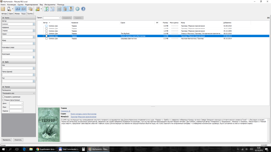Screen dimensions: 271x152
Task: Click the table list view toolbar icon
Action: click(59, 9)
